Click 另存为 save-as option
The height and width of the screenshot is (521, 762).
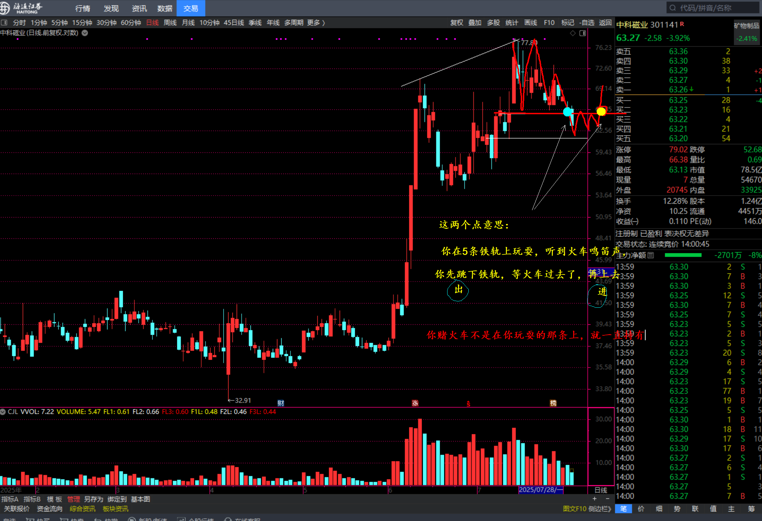(94, 499)
